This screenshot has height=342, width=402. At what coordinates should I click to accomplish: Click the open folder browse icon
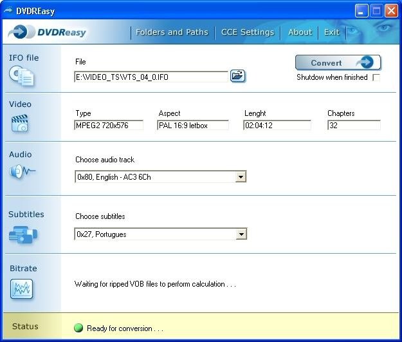tap(238, 76)
